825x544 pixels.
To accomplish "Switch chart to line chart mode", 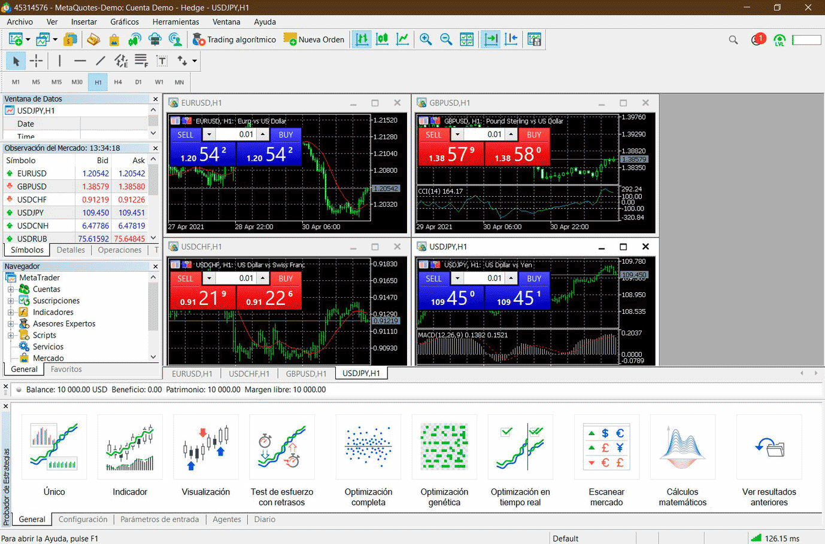I will pos(402,39).
